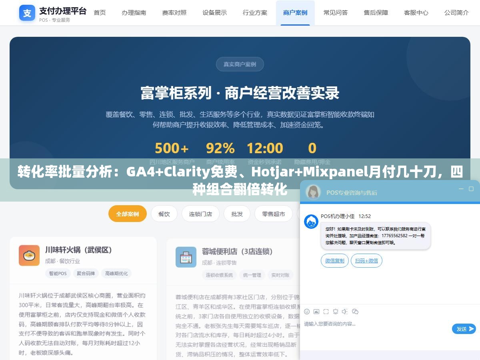Open the emoji picker in chat toolbar
The image size is (480, 360).
click(x=307, y=312)
